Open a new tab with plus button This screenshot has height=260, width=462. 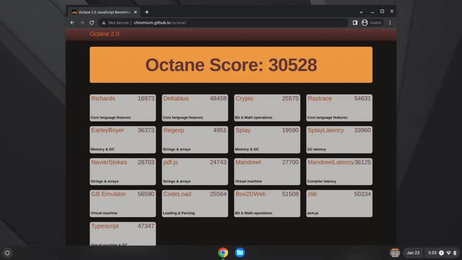(147, 12)
